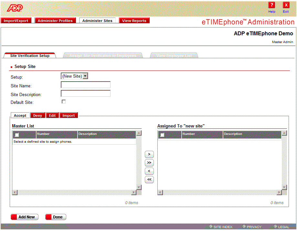The height and width of the screenshot is (231, 297).
Task: Click the red Exit X icon
Action: pyautogui.click(x=286, y=5)
